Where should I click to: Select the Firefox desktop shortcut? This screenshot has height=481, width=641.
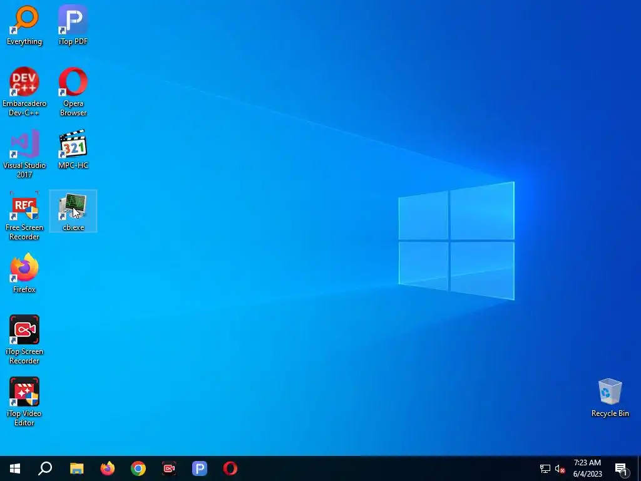click(24, 273)
